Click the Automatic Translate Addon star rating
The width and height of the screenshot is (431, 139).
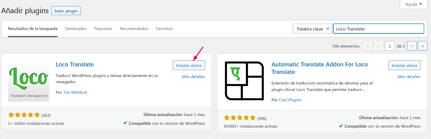click(x=240, y=118)
